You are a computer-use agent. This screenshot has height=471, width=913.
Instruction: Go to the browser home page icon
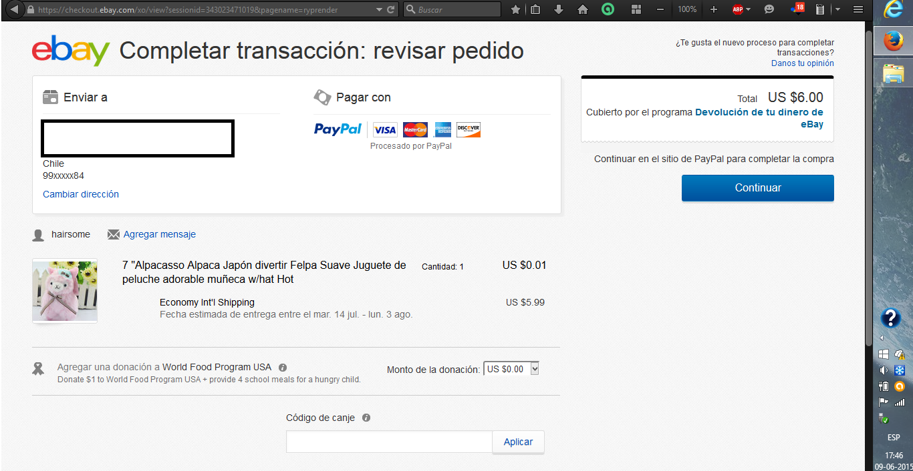583,9
